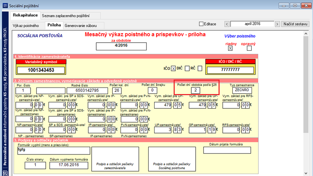This screenshot has width=313, height=176.
Task: Toggle the IČO checkbox
Action: point(173,69)
